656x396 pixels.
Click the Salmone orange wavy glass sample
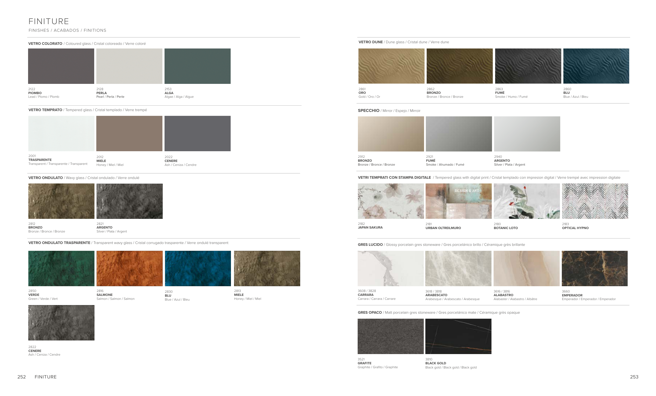tap(129, 268)
